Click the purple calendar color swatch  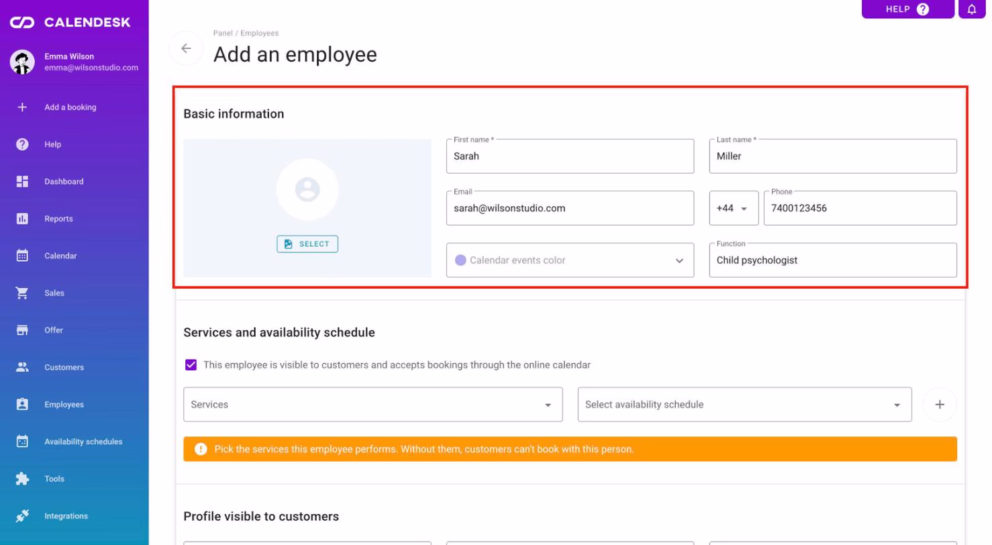click(460, 260)
